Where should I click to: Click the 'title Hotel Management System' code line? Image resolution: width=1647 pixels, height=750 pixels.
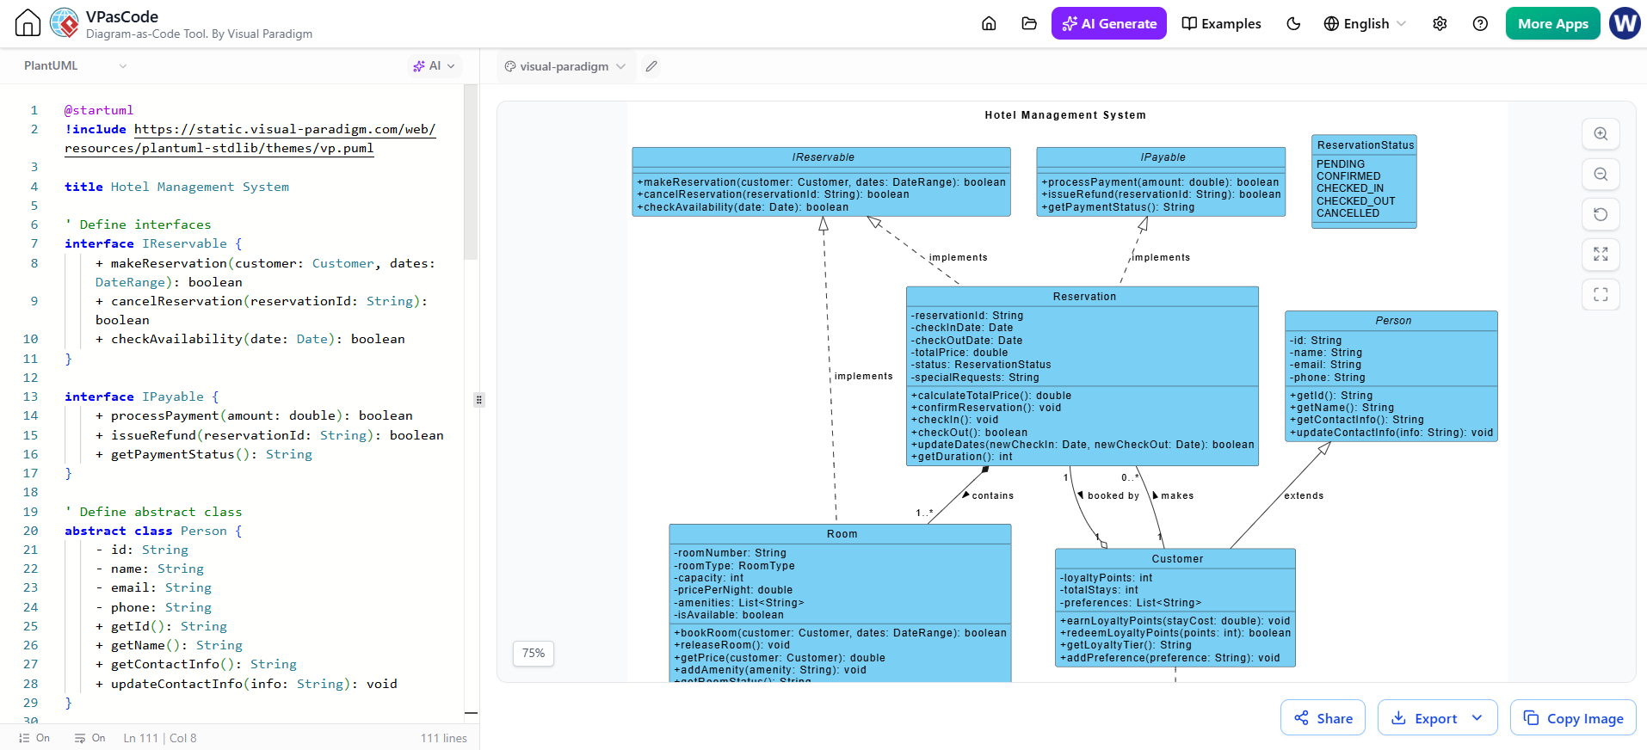pyautogui.click(x=176, y=187)
